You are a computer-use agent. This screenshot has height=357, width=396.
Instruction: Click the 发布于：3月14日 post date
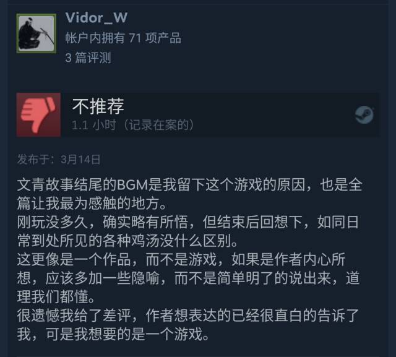tap(59, 160)
